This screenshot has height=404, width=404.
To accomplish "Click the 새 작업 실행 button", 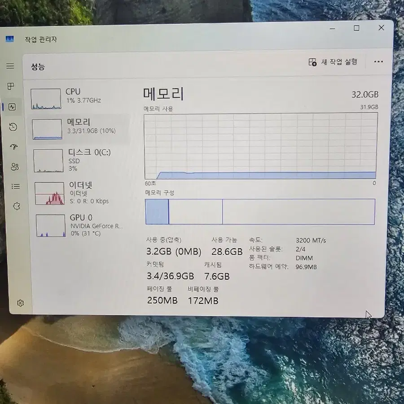I will pyautogui.click(x=333, y=62).
